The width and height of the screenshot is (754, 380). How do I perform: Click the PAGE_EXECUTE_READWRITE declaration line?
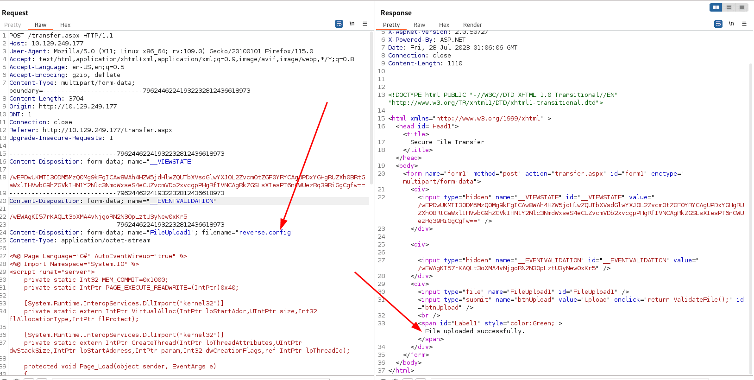click(x=131, y=288)
